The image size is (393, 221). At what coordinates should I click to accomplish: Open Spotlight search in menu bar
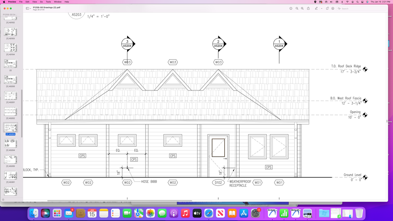[x=358, y=2]
